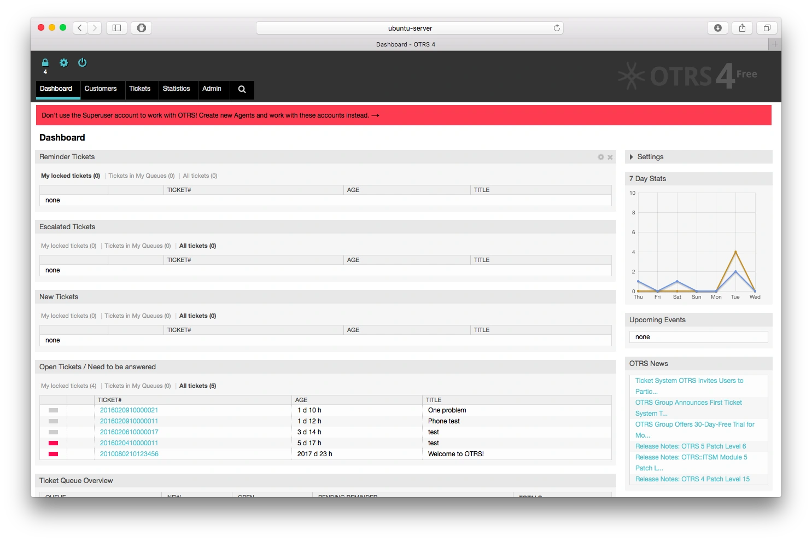812x541 pixels.
Task: Select Tickets in My Queues in New Tickets
Action: [x=138, y=316]
